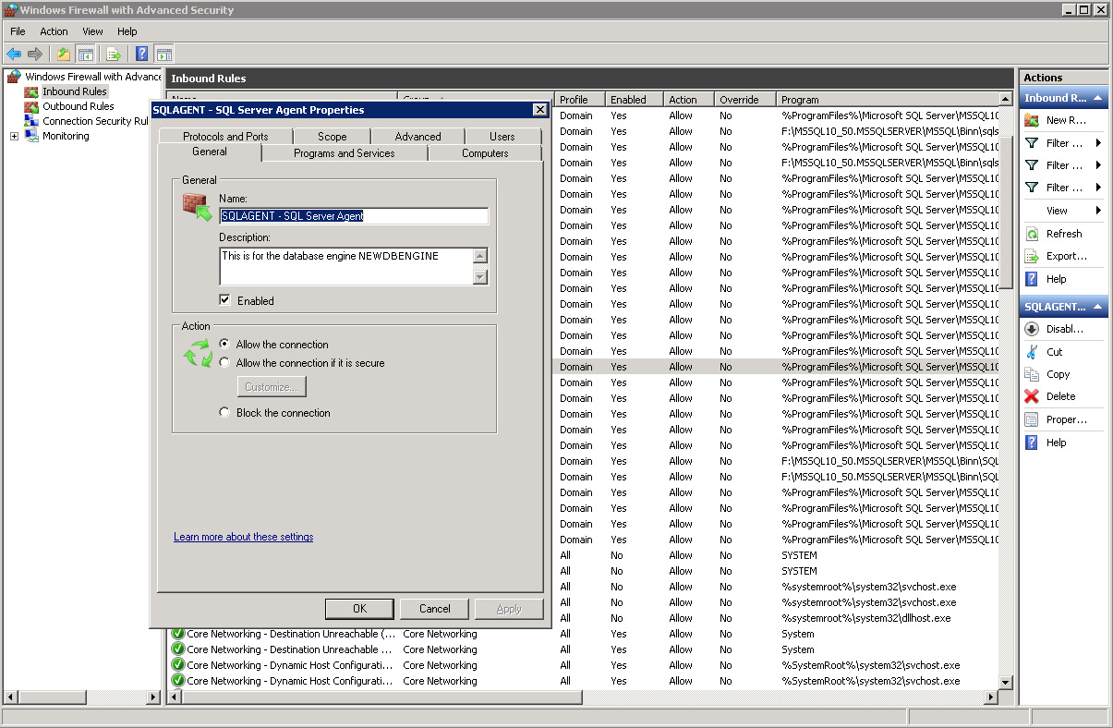
Task: Click the row with %systemroot%\system32\dllhost.exe
Action: [776, 618]
